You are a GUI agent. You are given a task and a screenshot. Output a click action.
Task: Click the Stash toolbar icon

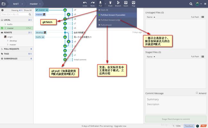click(126, 4)
